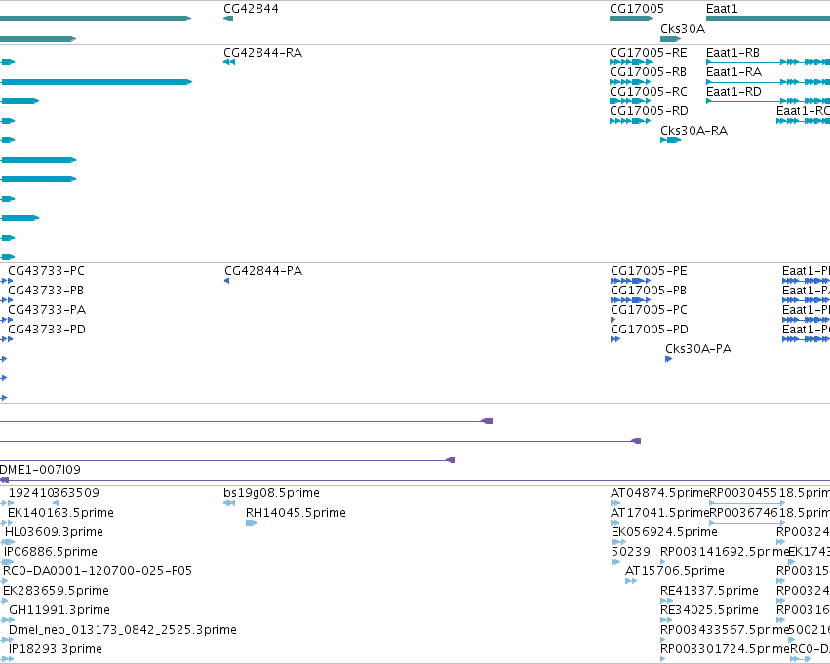The width and height of the screenshot is (830, 664).
Task: Click the RC0-DA0001-120700-025-F05 label
Action: coord(98,571)
